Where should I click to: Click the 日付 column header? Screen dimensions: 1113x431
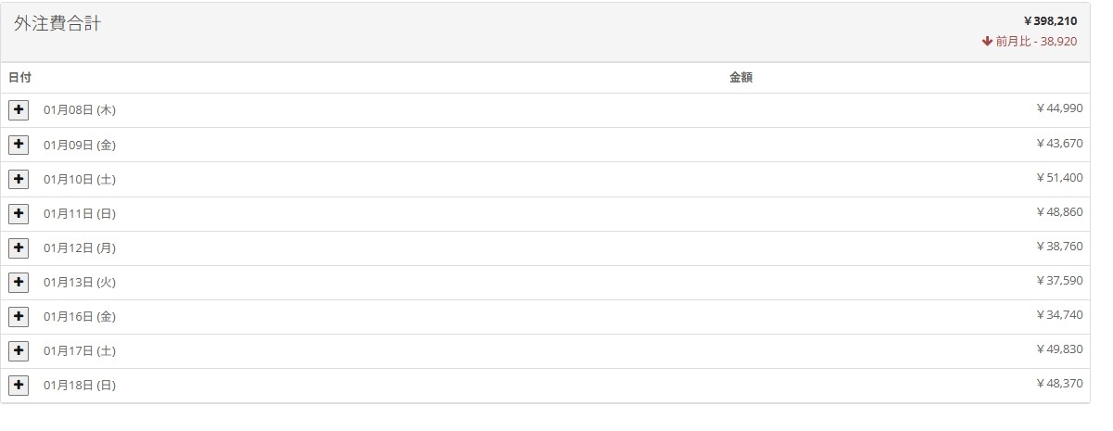click(x=19, y=78)
